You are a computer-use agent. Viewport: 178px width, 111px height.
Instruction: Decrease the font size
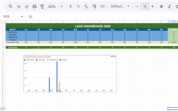click(137, 6)
